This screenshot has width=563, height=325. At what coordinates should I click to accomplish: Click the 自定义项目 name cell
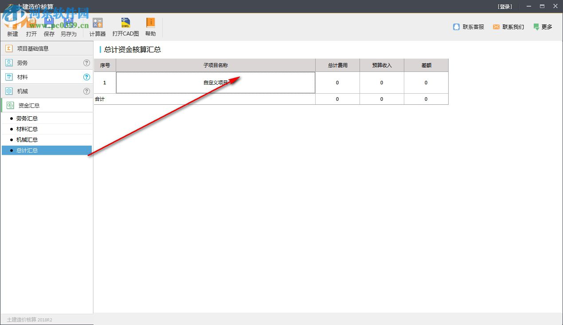click(215, 83)
